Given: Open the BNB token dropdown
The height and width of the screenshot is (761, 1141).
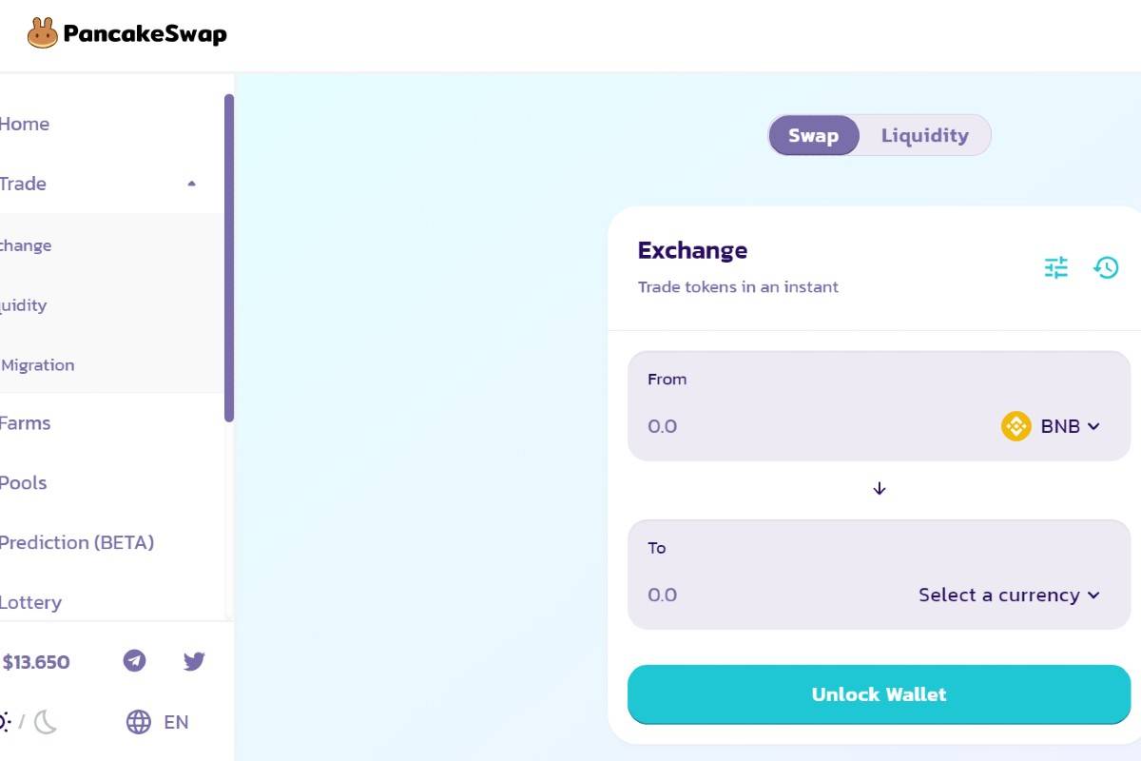Looking at the screenshot, I should point(1051,426).
